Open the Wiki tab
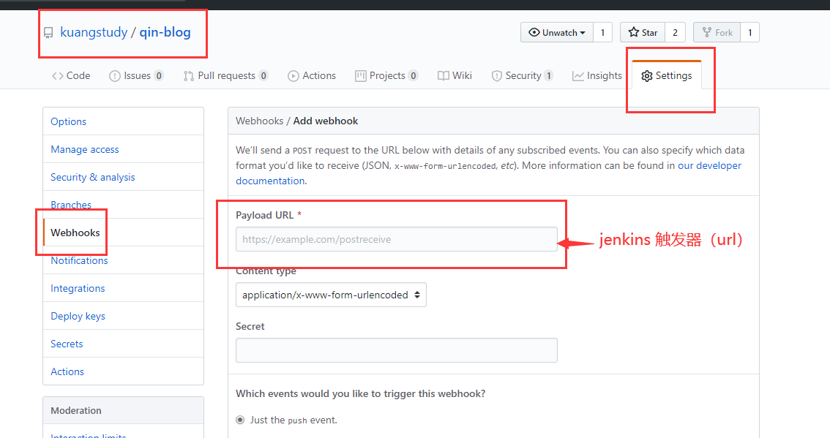The width and height of the screenshot is (830, 438). [x=455, y=75]
